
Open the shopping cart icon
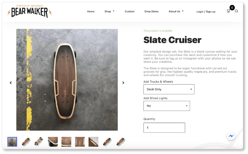[x=228, y=11]
